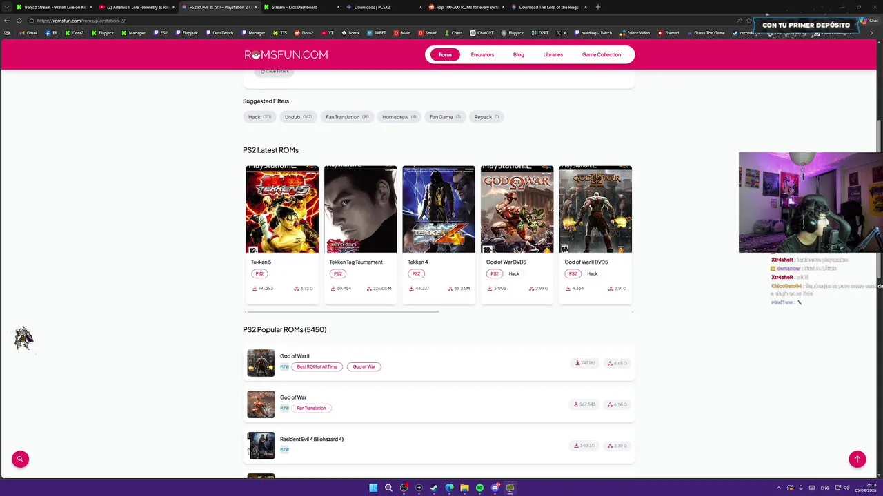883x496 pixels.
Task: Open taskbar search magnifier
Action: click(388, 488)
